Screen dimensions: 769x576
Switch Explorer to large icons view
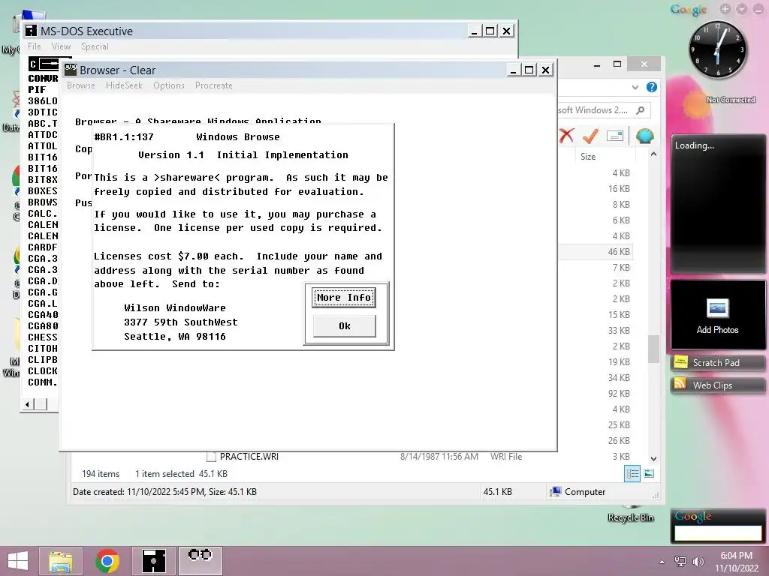(x=649, y=473)
